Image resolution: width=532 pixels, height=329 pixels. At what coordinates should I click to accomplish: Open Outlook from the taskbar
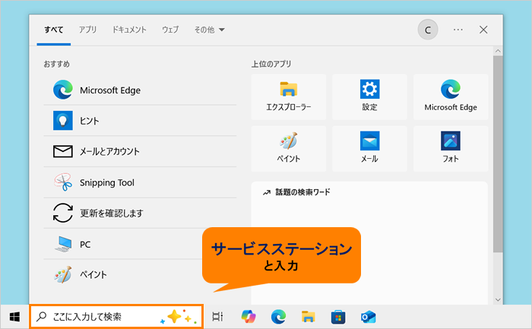click(368, 317)
